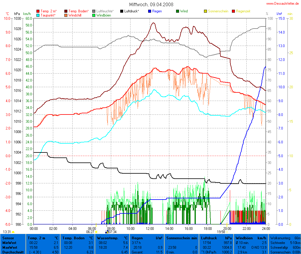Click the black Luftdruck legend square

point(122,11)
